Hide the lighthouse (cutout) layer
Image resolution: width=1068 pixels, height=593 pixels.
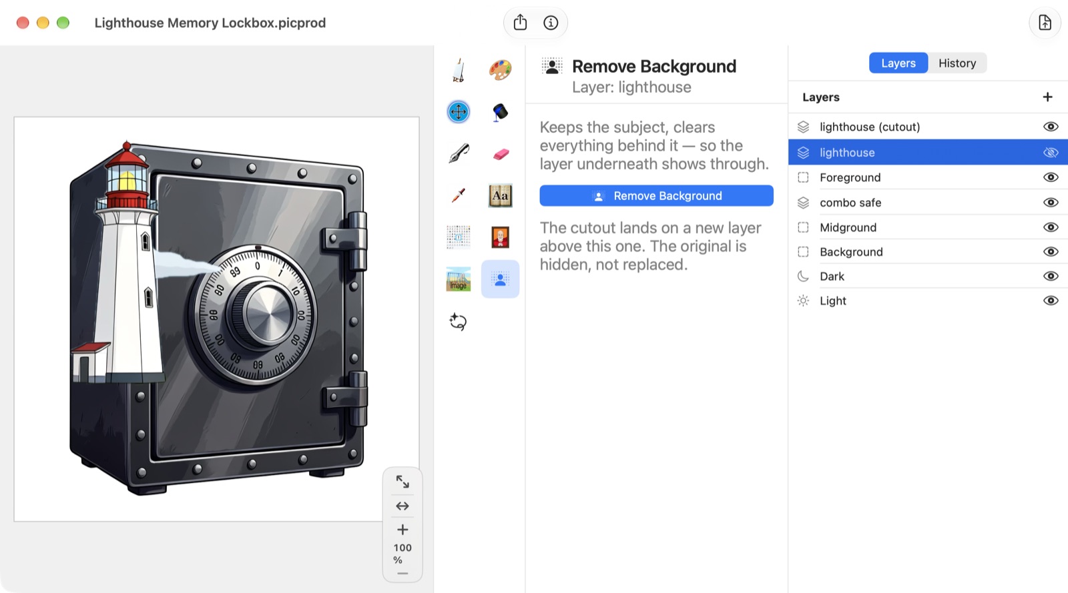pos(1051,127)
